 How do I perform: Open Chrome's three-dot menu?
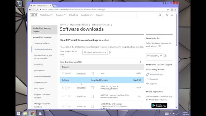coord(175,10)
